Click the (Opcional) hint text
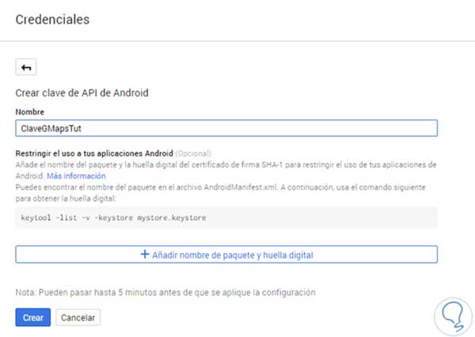 click(196, 152)
